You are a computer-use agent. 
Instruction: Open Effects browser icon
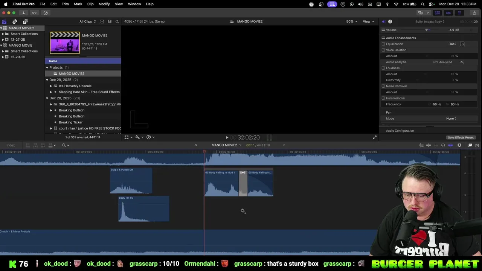pos(470,145)
